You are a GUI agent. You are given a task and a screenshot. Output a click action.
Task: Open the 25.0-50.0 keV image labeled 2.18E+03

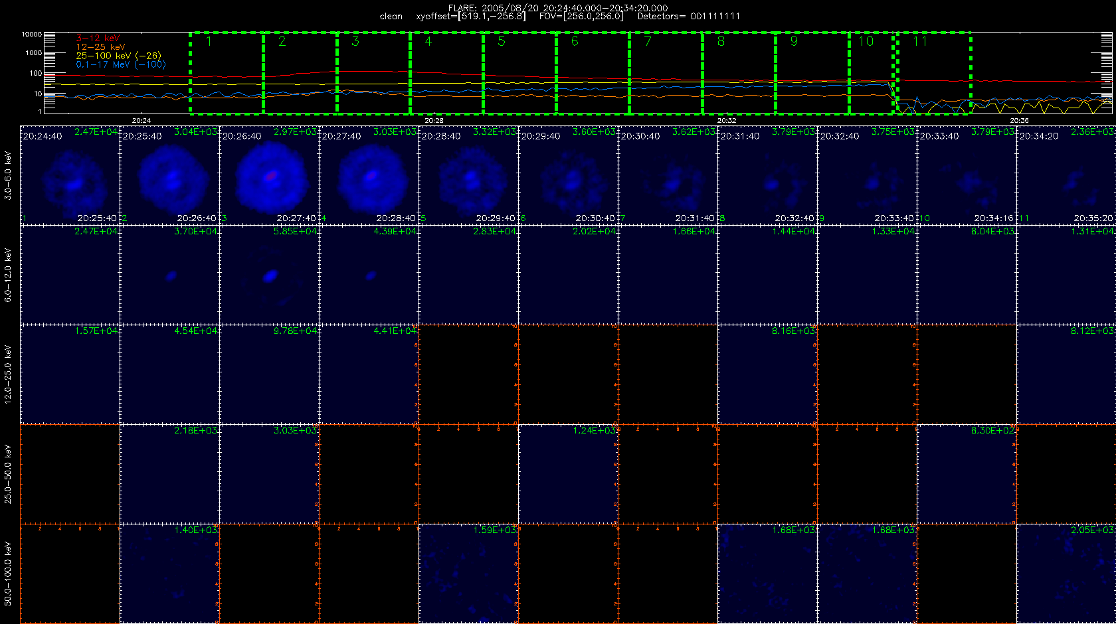coord(170,474)
